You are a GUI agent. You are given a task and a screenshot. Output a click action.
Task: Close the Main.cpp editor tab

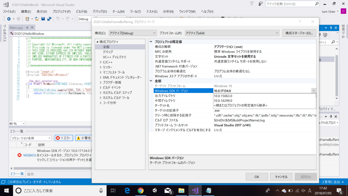[32, 28]
